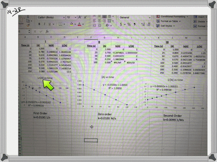Screen dimensions: 217x162
Task: Increase font size with larger A
Action: pos(80,17)
